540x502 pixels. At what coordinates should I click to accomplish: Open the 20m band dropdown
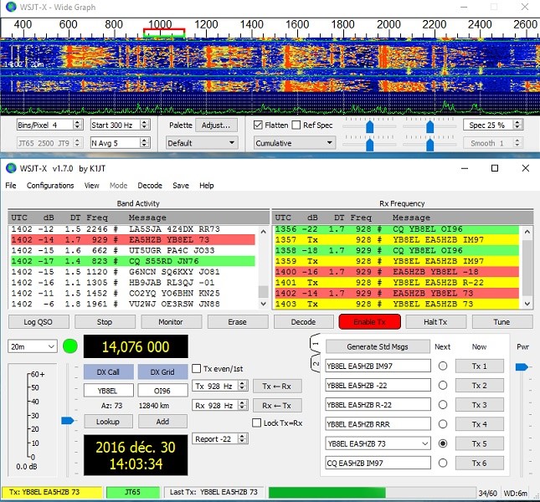tap(33, 346)
